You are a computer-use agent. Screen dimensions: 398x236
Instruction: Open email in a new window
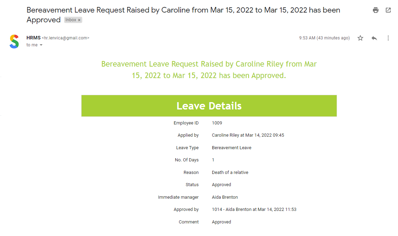[388, 10]
